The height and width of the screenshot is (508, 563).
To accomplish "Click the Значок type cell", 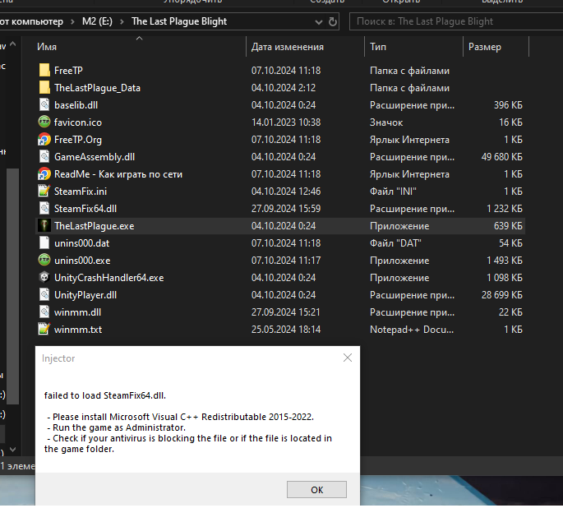I will pos(386,122).
